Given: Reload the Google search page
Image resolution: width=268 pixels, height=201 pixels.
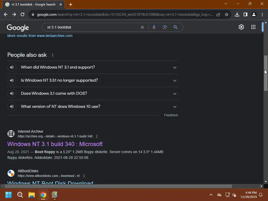Looking at the screenshot, I should 23,15.
